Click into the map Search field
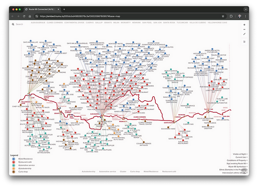258x187 pixels. click(x=19, y=24)
